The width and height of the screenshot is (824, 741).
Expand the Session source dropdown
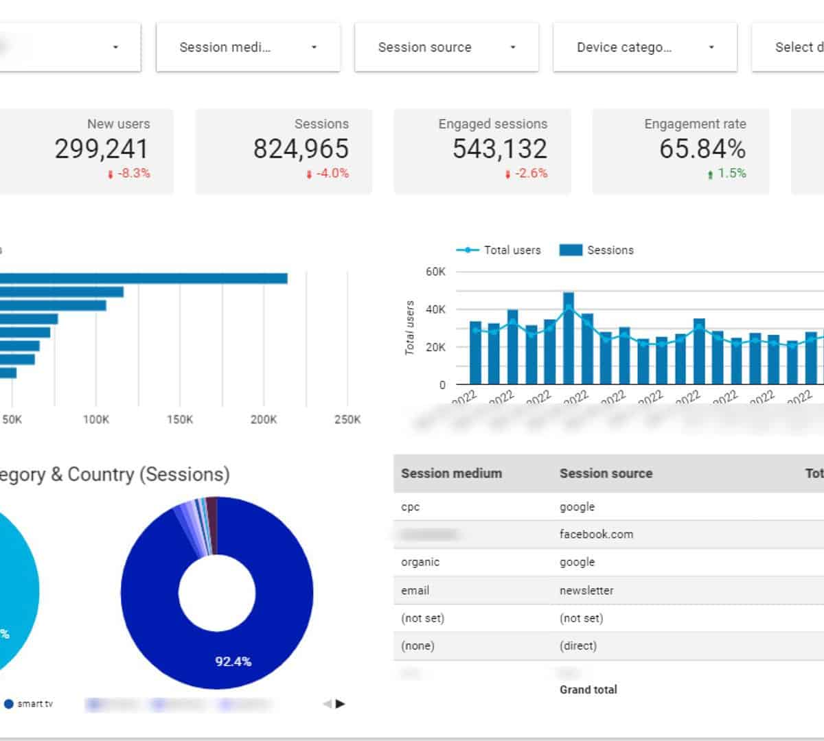click(446, 47)
